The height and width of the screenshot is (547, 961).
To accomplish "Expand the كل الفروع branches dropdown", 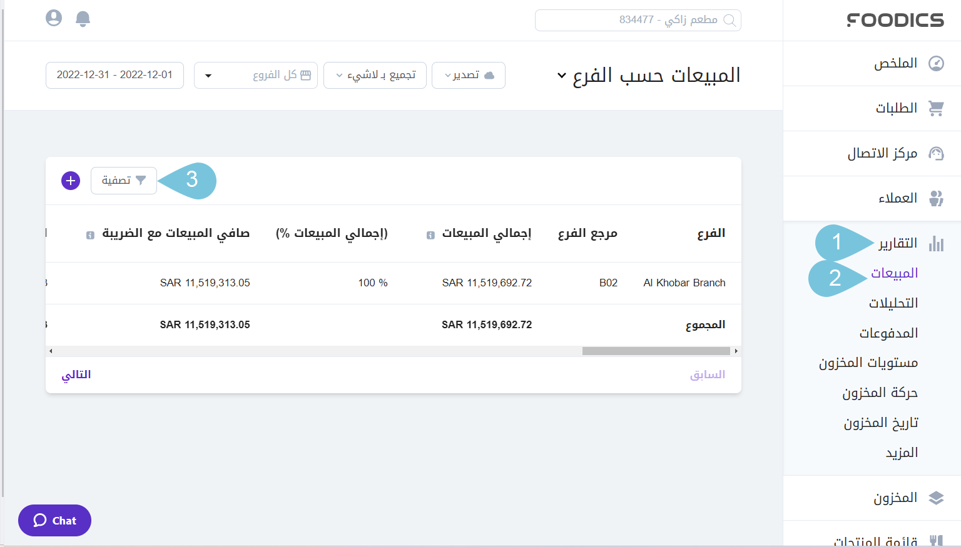I will pos(255,75).
